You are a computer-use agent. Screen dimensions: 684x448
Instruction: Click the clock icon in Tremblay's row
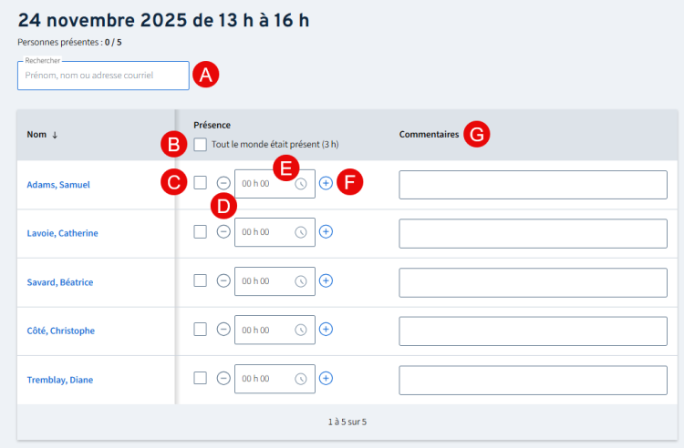pyautogui.click(x=301, y=378)
